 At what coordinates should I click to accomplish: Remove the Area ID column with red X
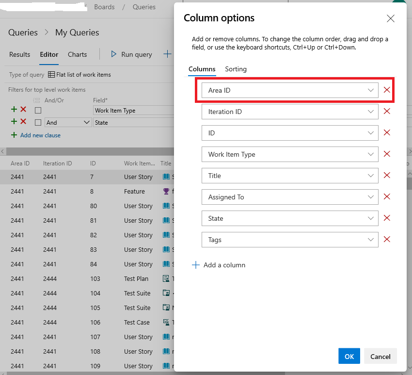tap(387, 90)
